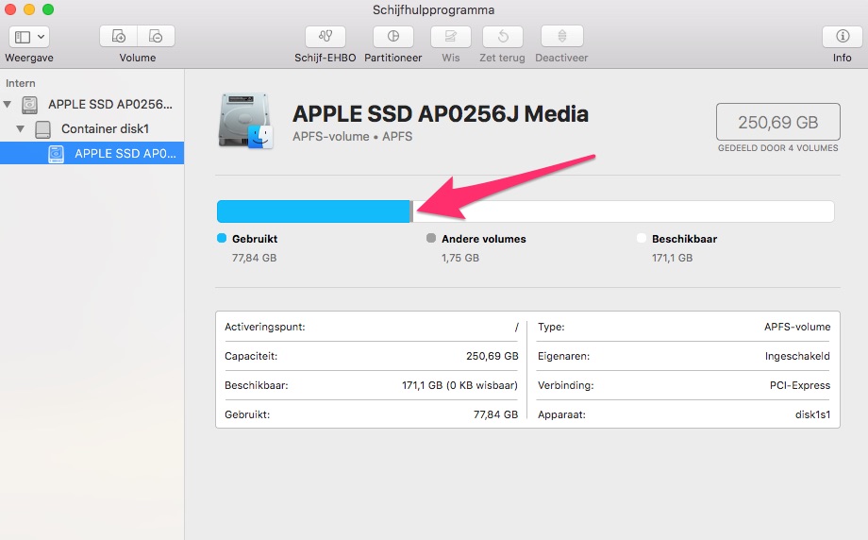868x540 pixels.
Task: Click the selected volume's icon in sidebar
Action: click(x=56, y=154)
